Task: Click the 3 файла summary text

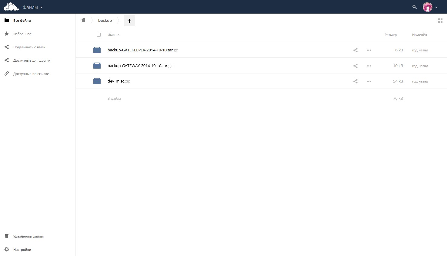Action: pyautogui.click(x=114, y=99)
